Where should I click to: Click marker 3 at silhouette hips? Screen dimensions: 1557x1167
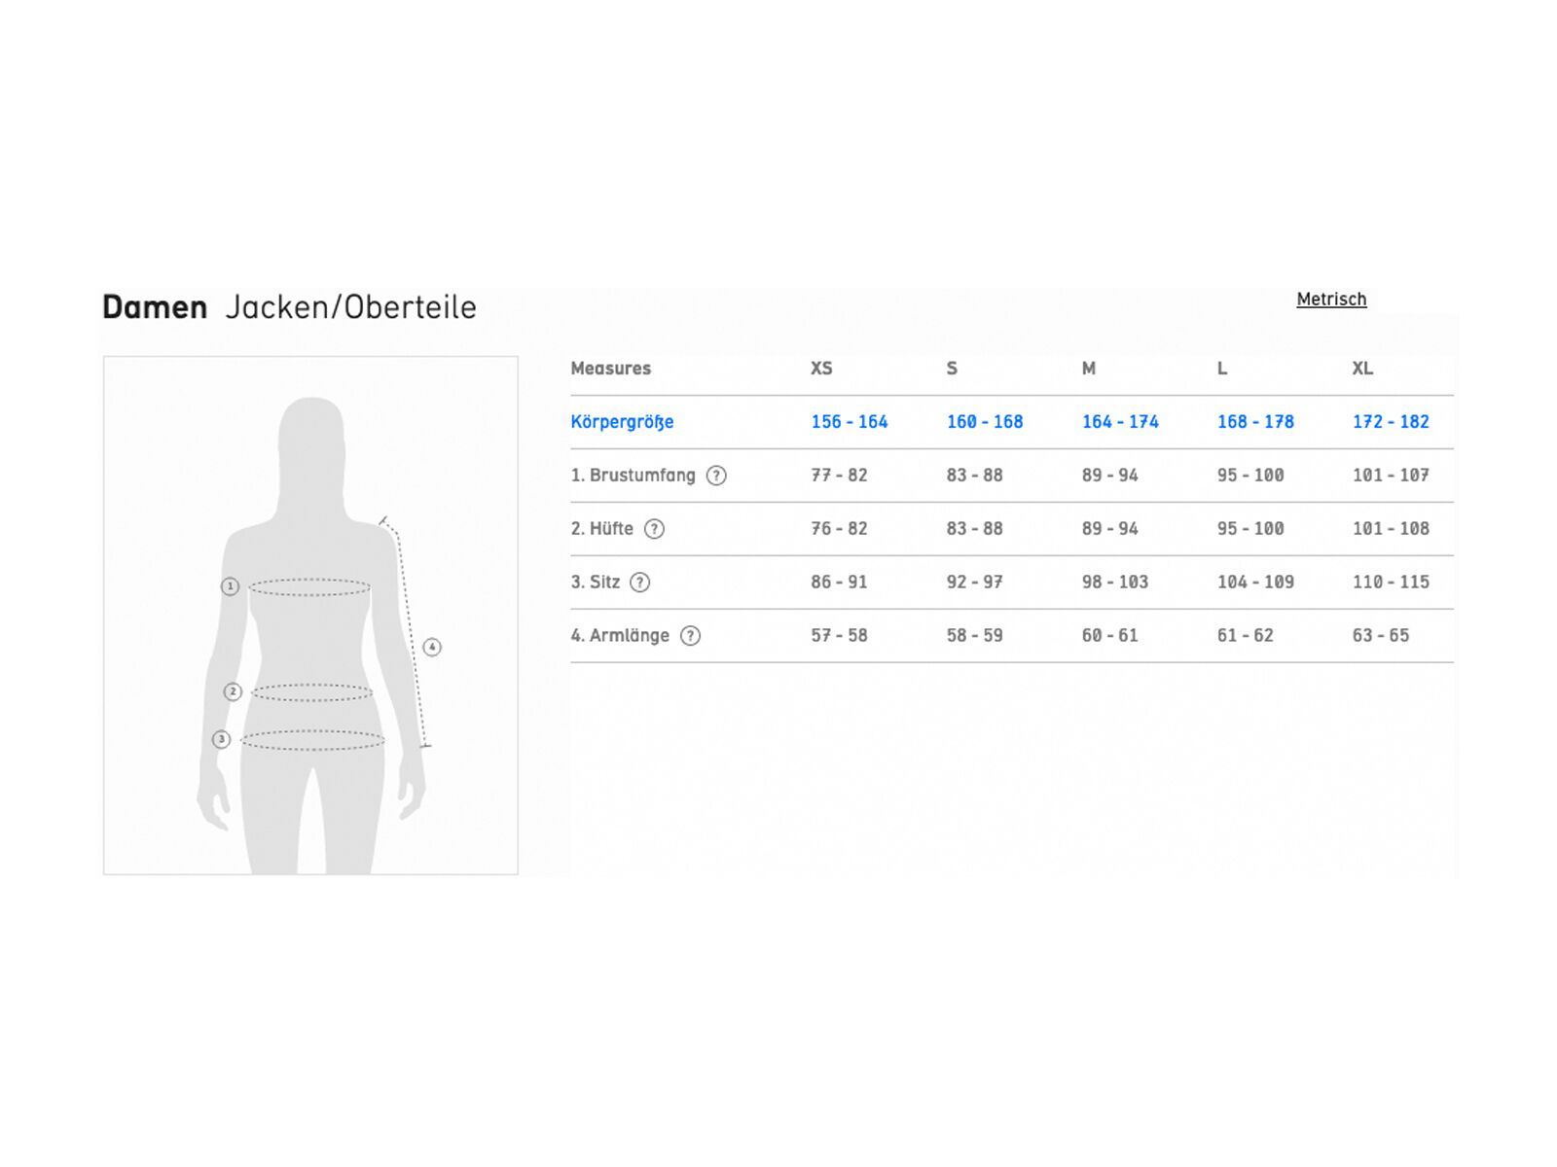tap(222, 739)
